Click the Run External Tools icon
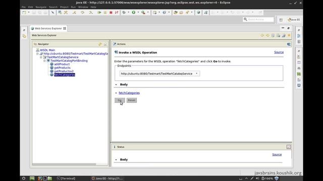The width and height of the screenshot is (323, 181). point(143,13)
